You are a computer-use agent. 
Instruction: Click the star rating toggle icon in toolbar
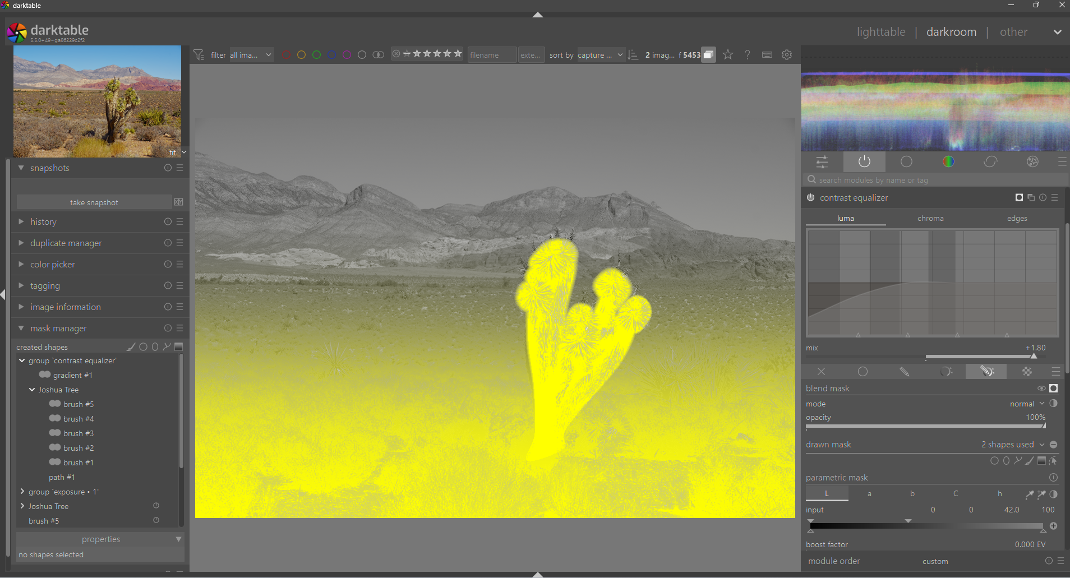point(727,55)
